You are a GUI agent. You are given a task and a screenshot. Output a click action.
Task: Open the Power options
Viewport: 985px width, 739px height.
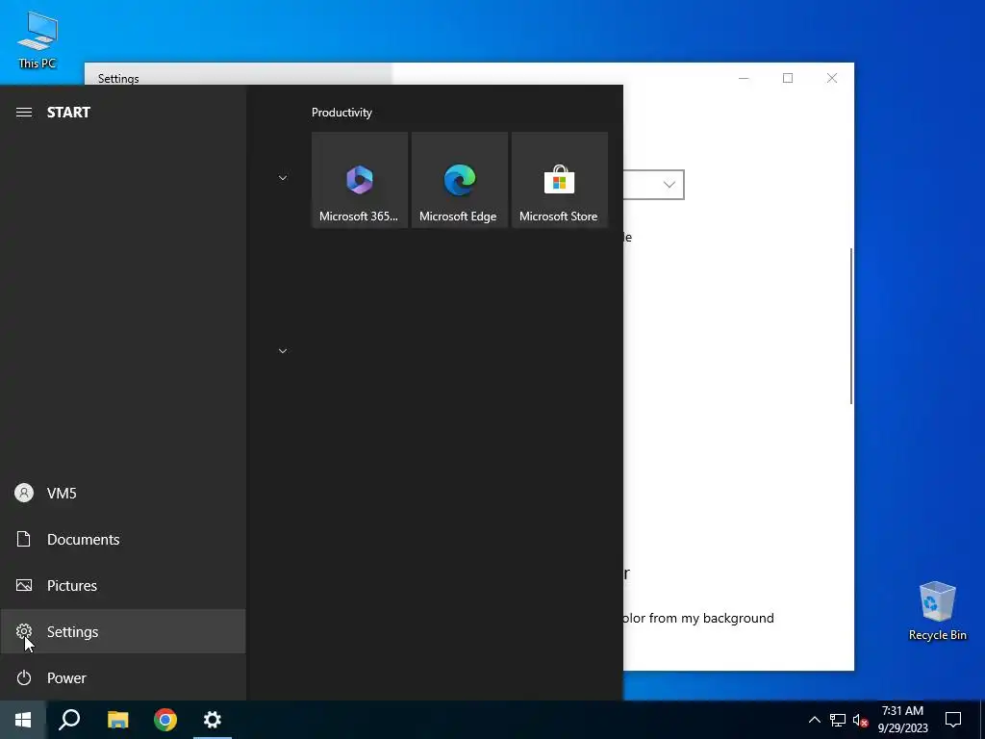tap(123, 678)
